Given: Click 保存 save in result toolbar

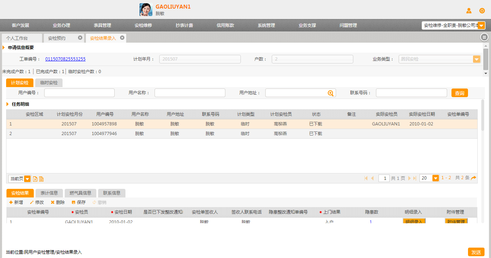Looking at the screenshot, I should [78, 202].
